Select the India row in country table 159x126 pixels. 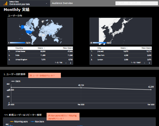coord(40,55)
